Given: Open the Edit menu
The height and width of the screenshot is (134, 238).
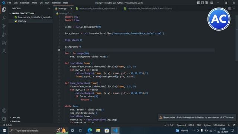Looking at the screenshot, I should pos(16,3).
